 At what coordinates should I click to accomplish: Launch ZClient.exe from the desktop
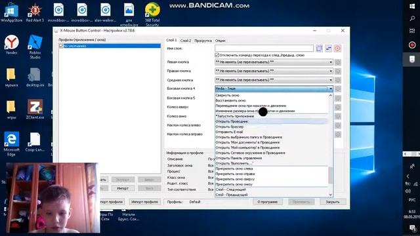[x=35, y=109]
